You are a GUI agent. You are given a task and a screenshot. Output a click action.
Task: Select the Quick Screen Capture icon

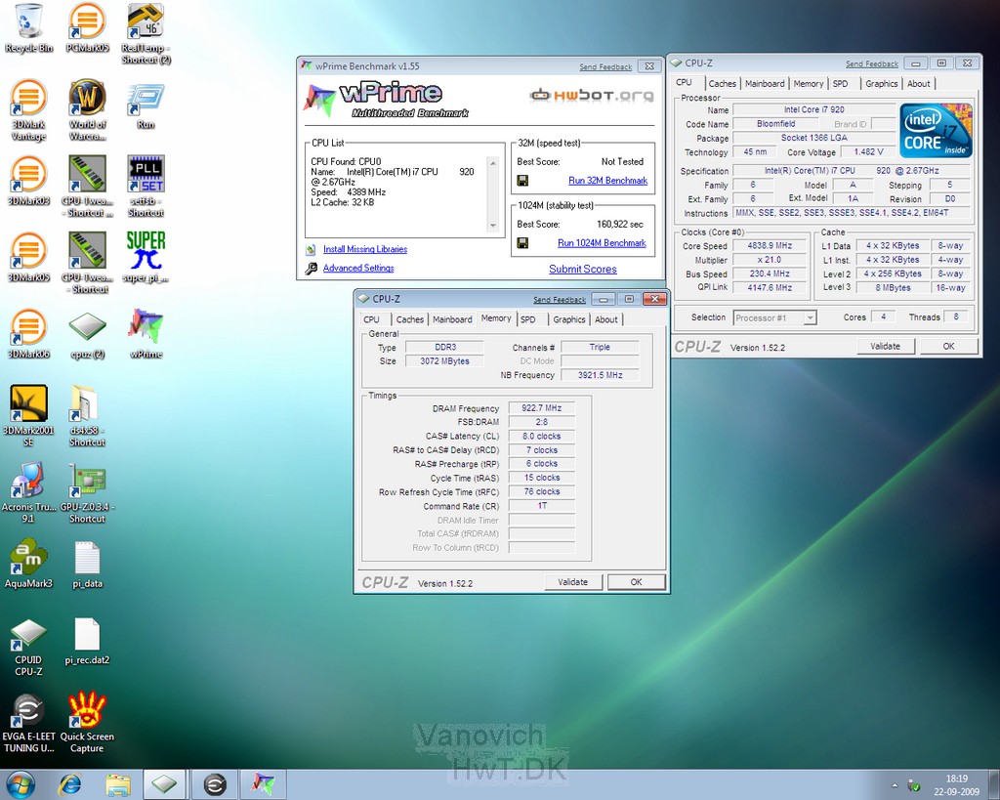(x=87, y=723)
